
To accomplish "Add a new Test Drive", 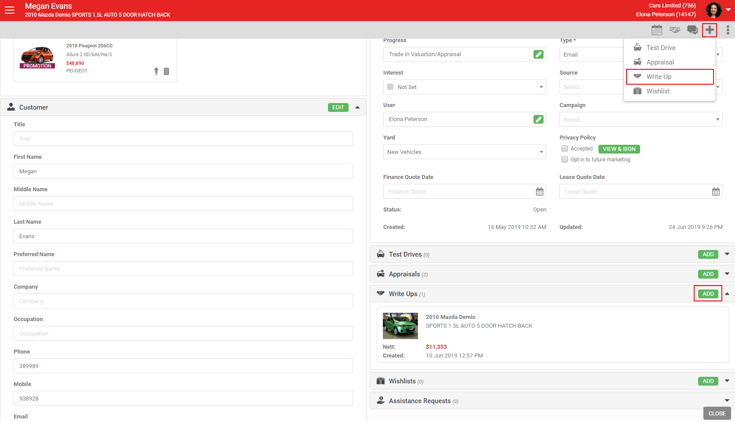I will point(708,254).
